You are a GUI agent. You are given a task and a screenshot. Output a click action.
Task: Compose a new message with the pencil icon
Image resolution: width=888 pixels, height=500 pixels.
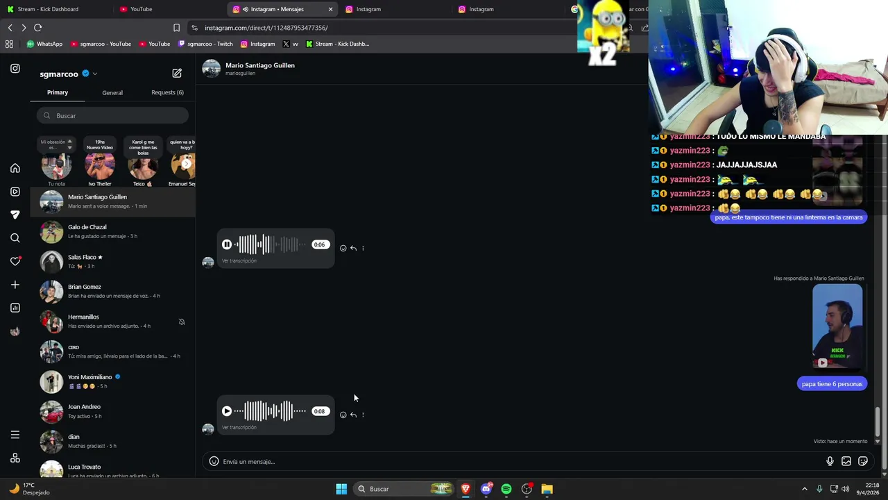pos(177,73)
